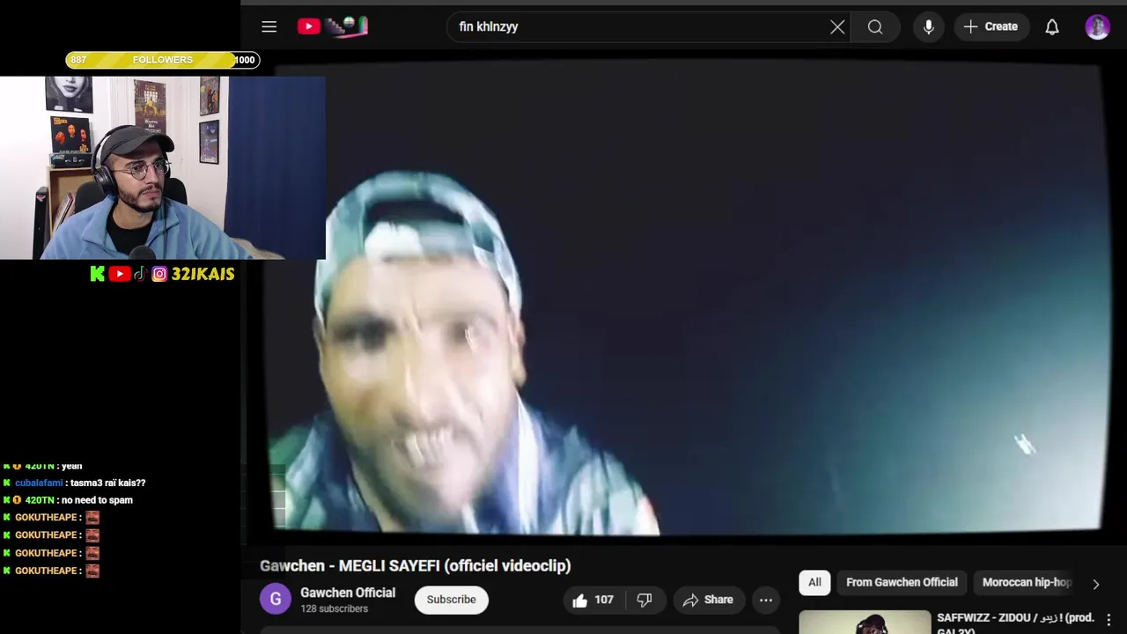Click the TikTok icon in overlay
The width and height of the screenshot is (1127, 634).
[x=140, y=274]
